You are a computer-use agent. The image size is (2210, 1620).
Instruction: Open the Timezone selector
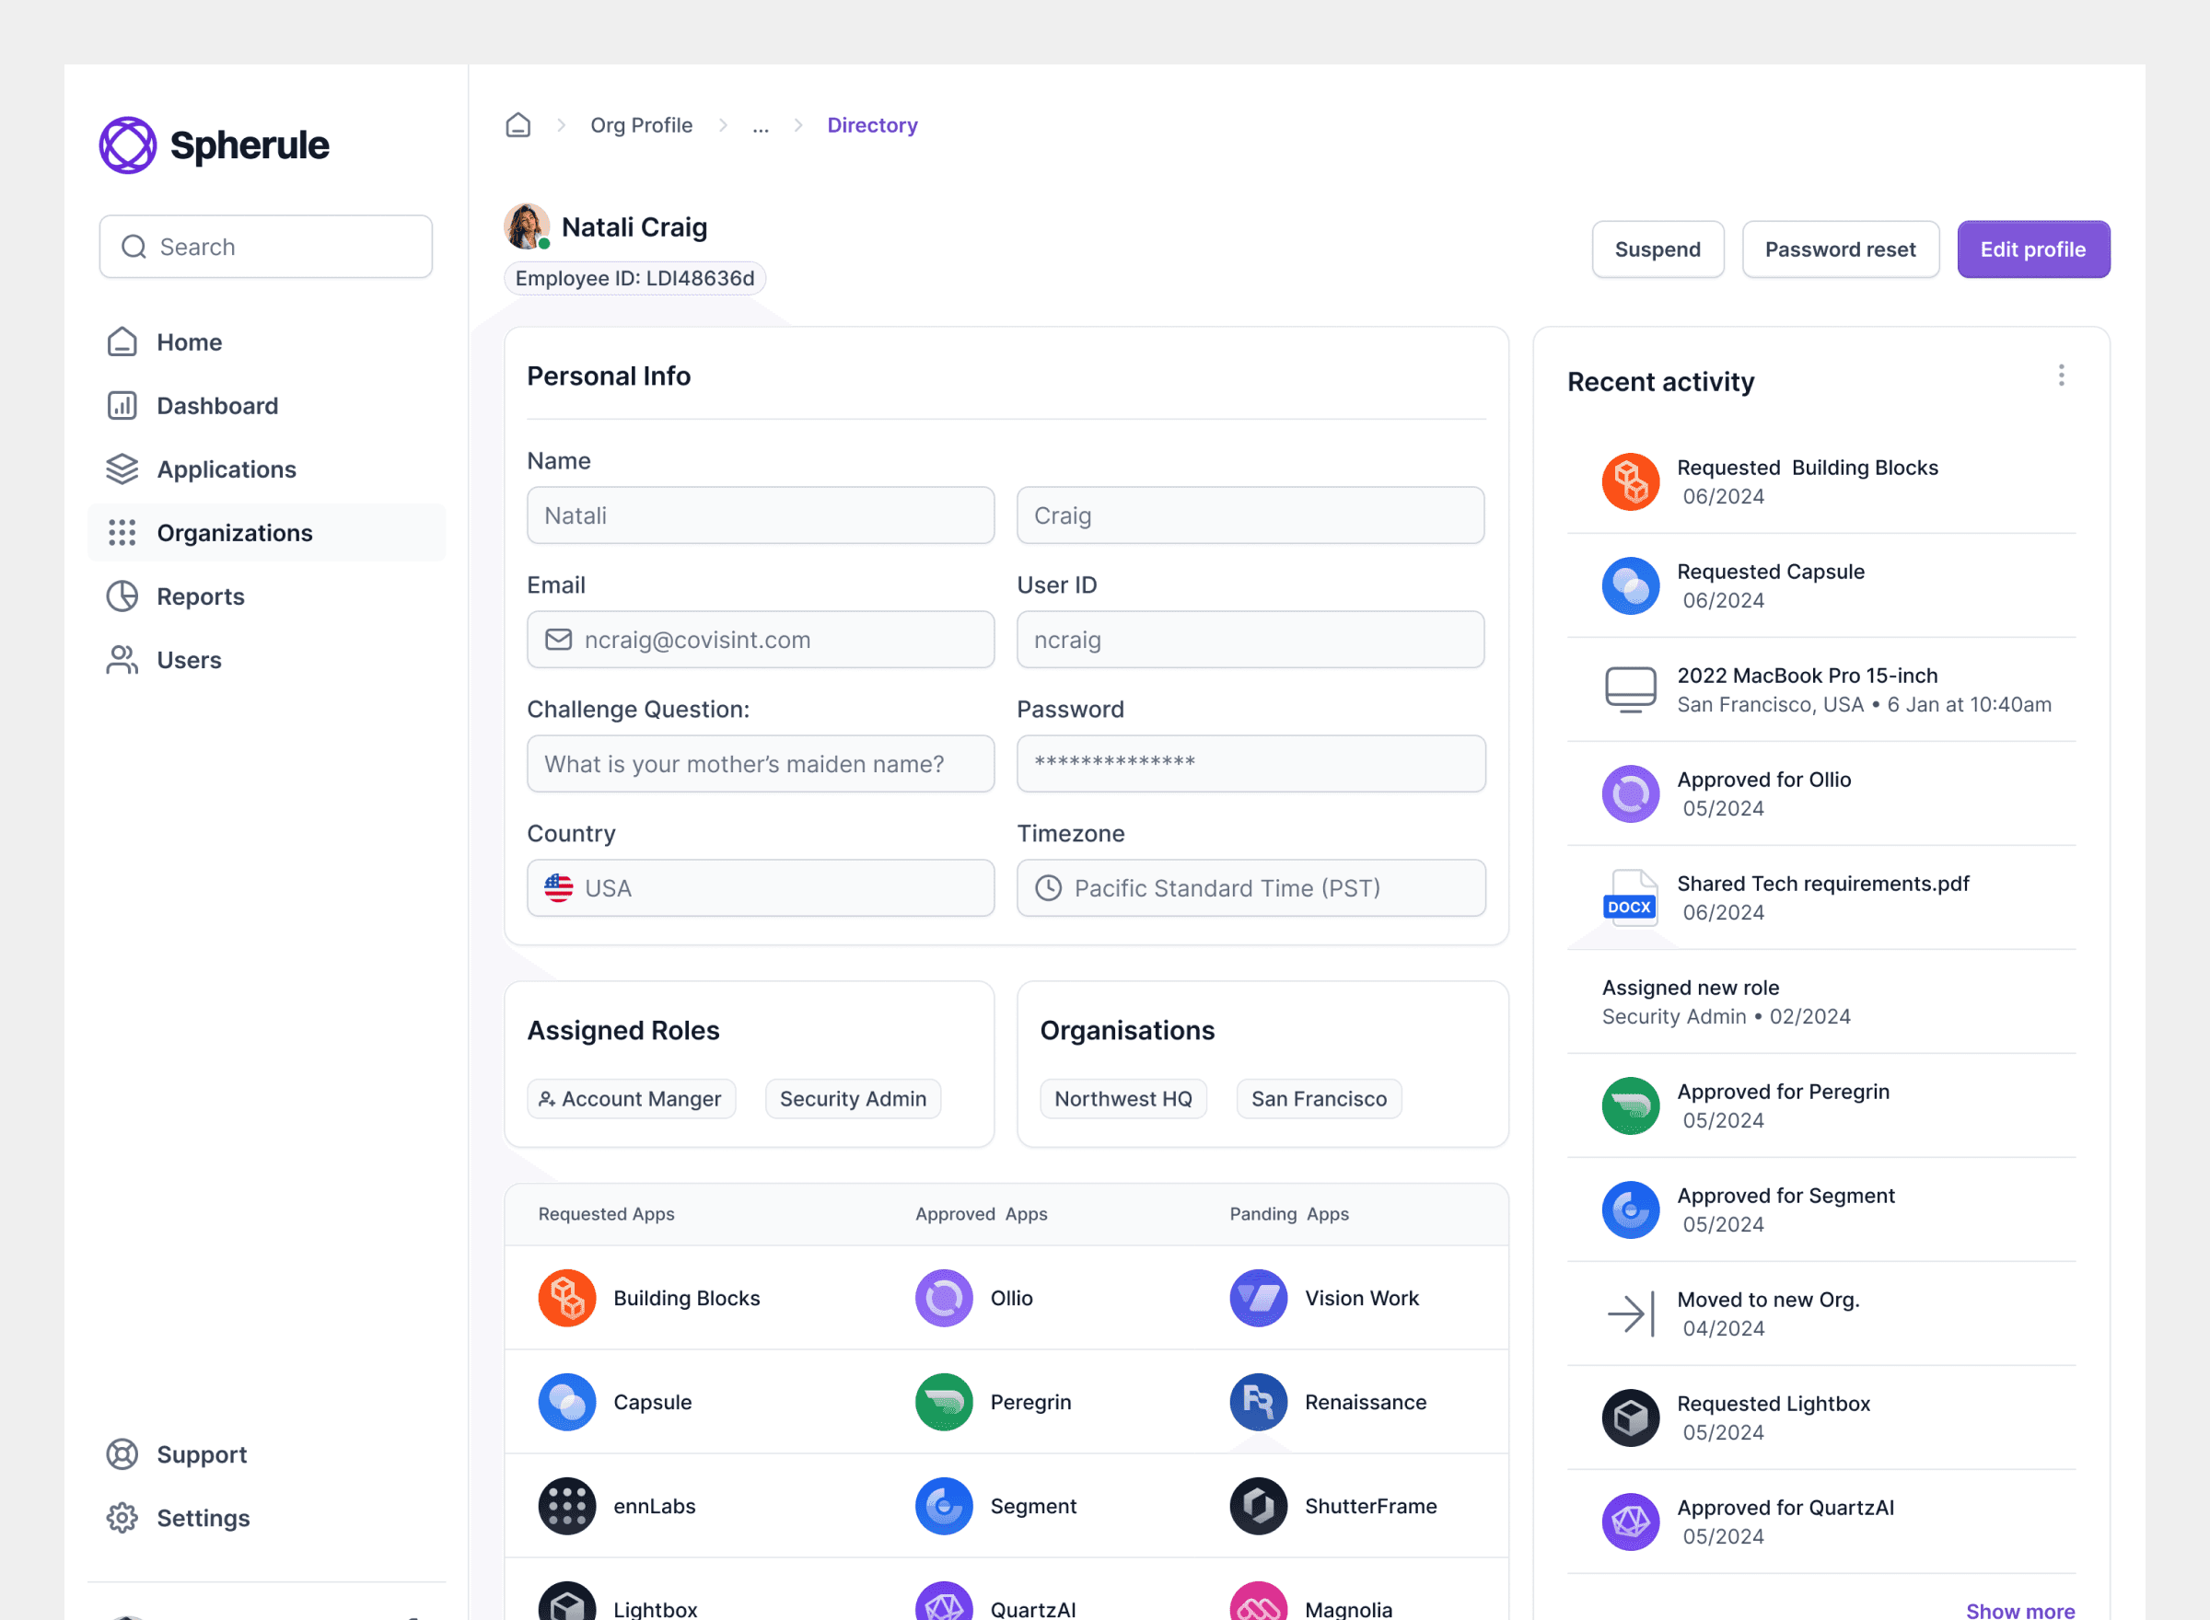[1250, 887]
